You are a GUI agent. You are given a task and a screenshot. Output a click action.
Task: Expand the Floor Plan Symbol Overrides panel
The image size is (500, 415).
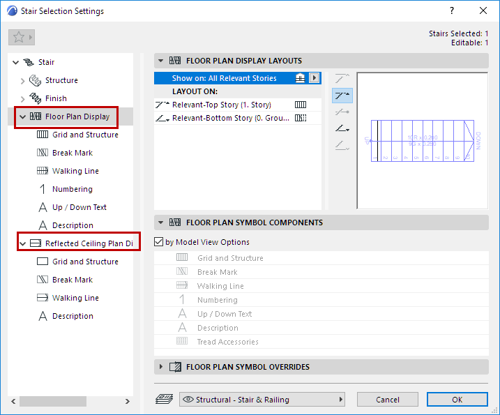click(x=160, y=367)
